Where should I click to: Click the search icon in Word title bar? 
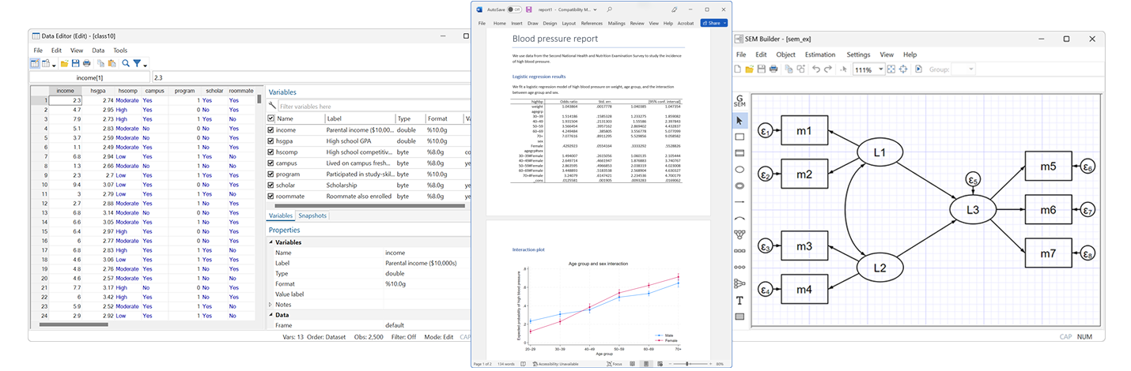[610, 9]
